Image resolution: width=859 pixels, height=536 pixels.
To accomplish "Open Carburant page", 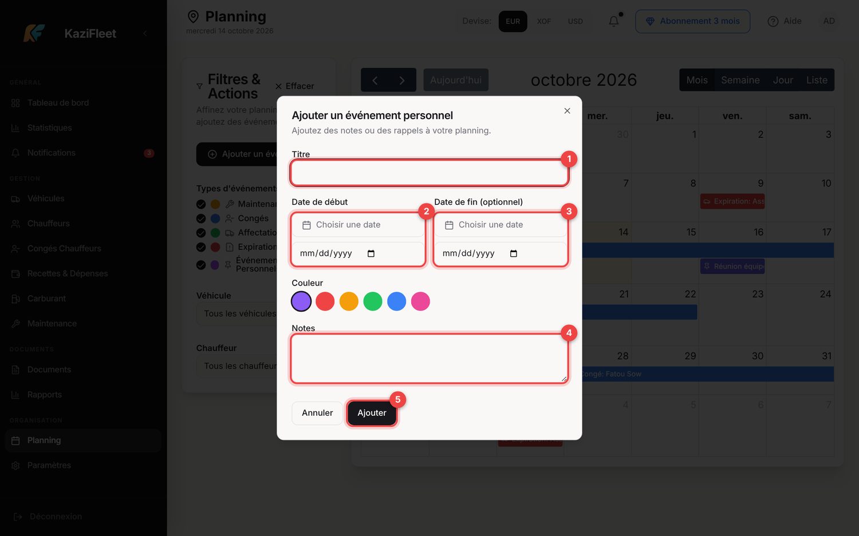I will pos(83,299).
